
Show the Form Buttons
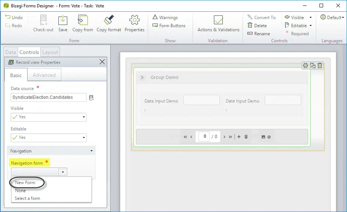coord(169,25)
